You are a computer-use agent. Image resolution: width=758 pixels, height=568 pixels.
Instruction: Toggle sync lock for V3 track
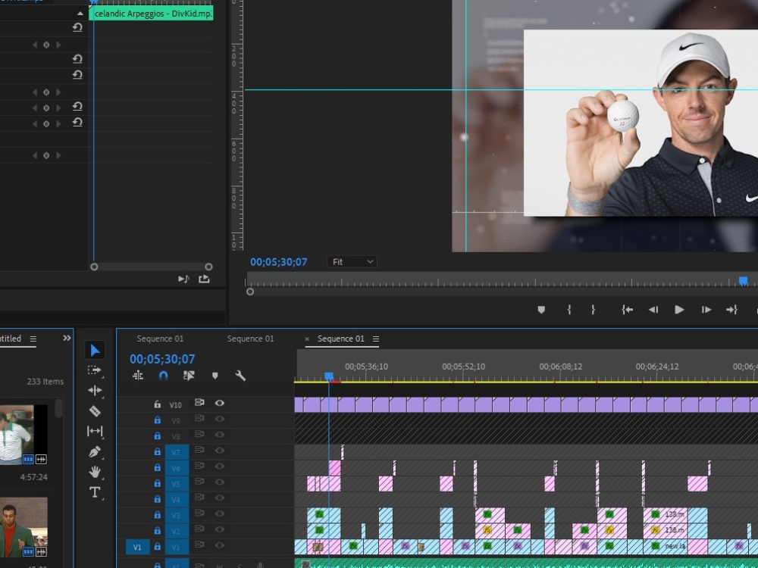[x=199, y=513]
